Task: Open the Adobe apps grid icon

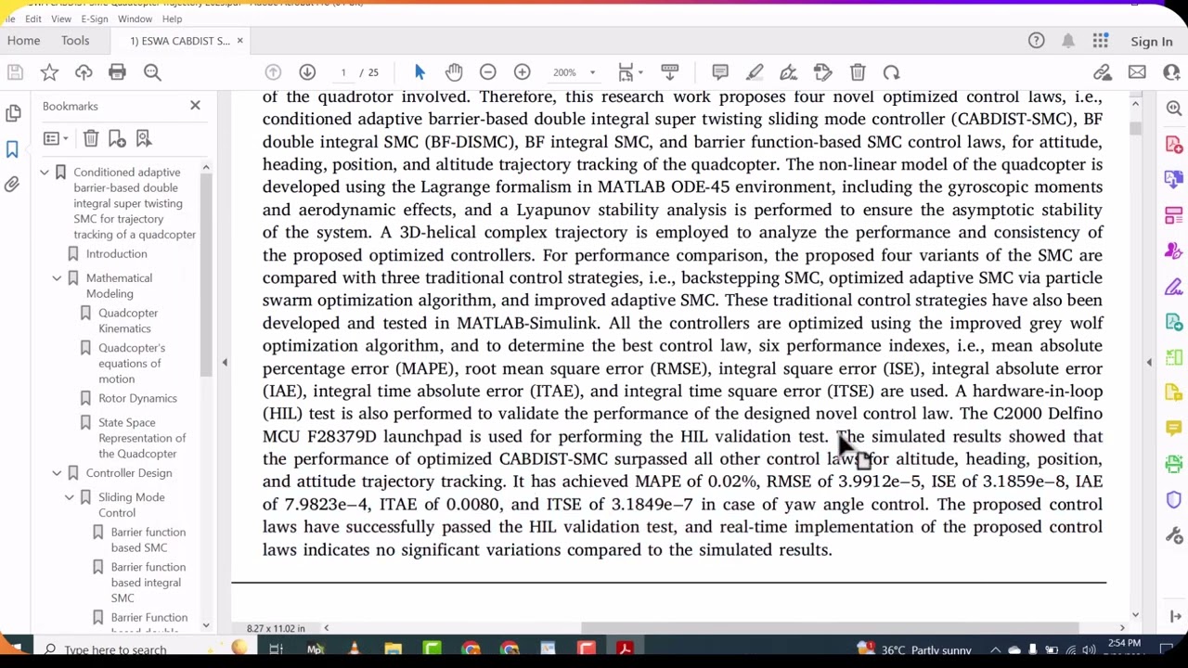Action: click(x=1101, y=41)
